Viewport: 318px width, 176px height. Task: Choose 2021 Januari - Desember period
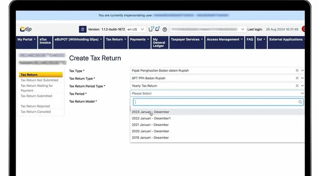pos(150,125)
